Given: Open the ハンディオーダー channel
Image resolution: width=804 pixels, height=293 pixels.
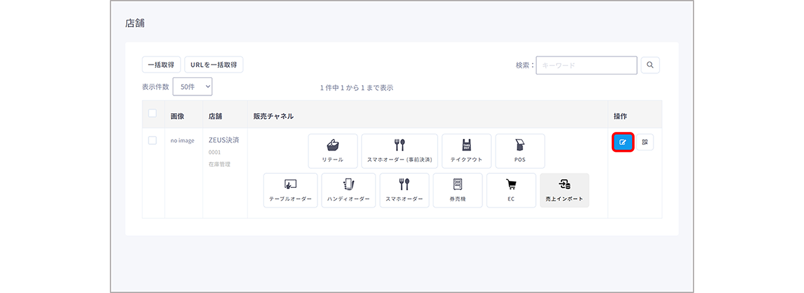Looking at the screenshot, I should 349,190.
